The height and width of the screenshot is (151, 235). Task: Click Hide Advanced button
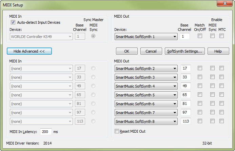point(30,51)
